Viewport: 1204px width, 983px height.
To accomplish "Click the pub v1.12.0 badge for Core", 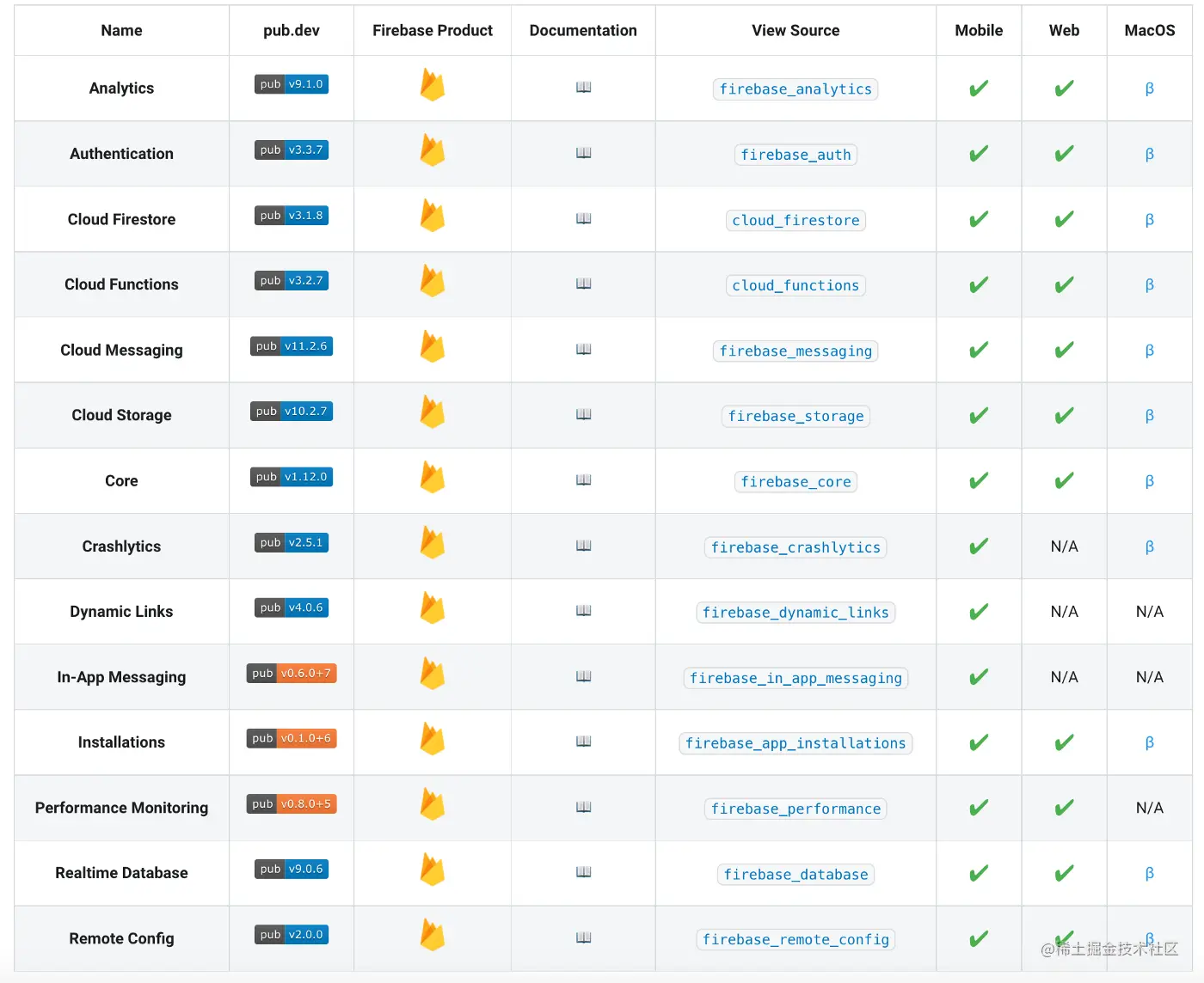I will tap(292, 477).
